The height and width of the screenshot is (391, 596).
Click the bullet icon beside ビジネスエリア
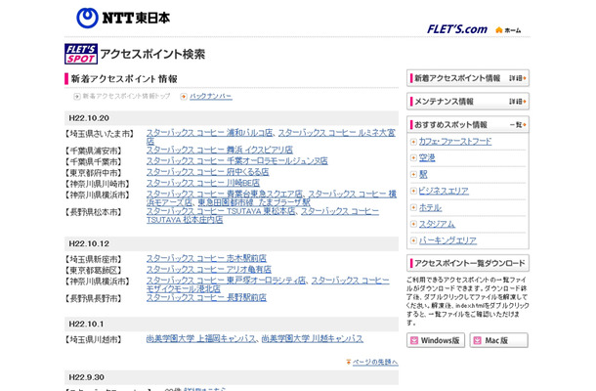[413, 191]
